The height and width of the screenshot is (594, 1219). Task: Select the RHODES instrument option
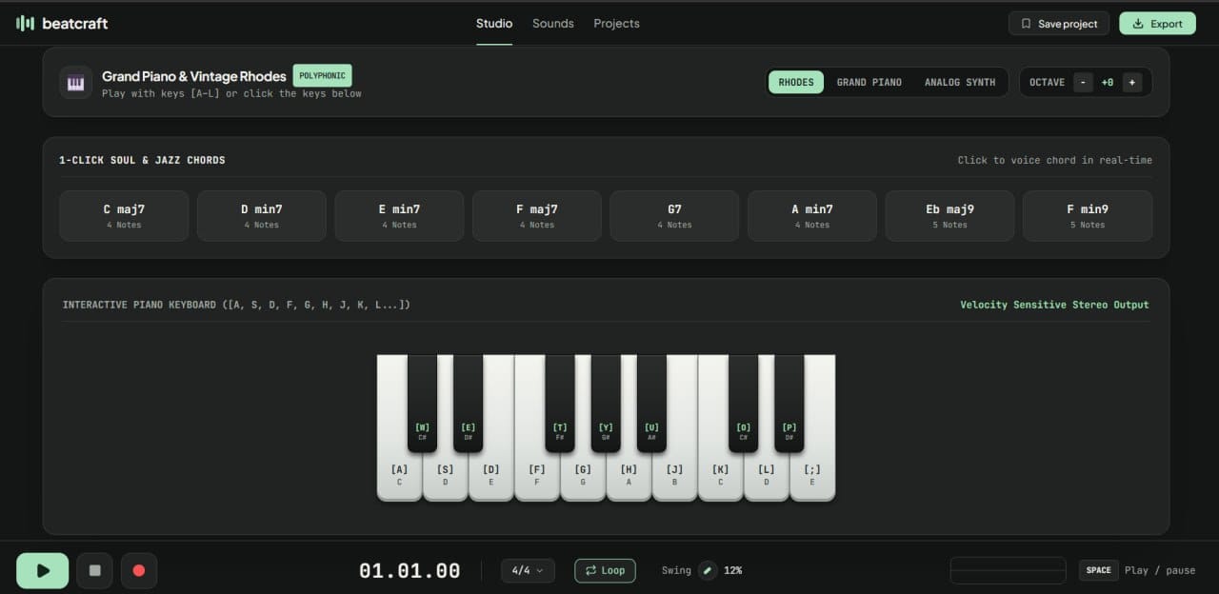pyautogui.click(x=796, y=82)
